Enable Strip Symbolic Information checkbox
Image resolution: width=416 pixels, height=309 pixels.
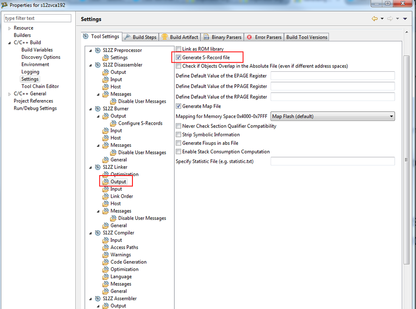tap(179, 134)
